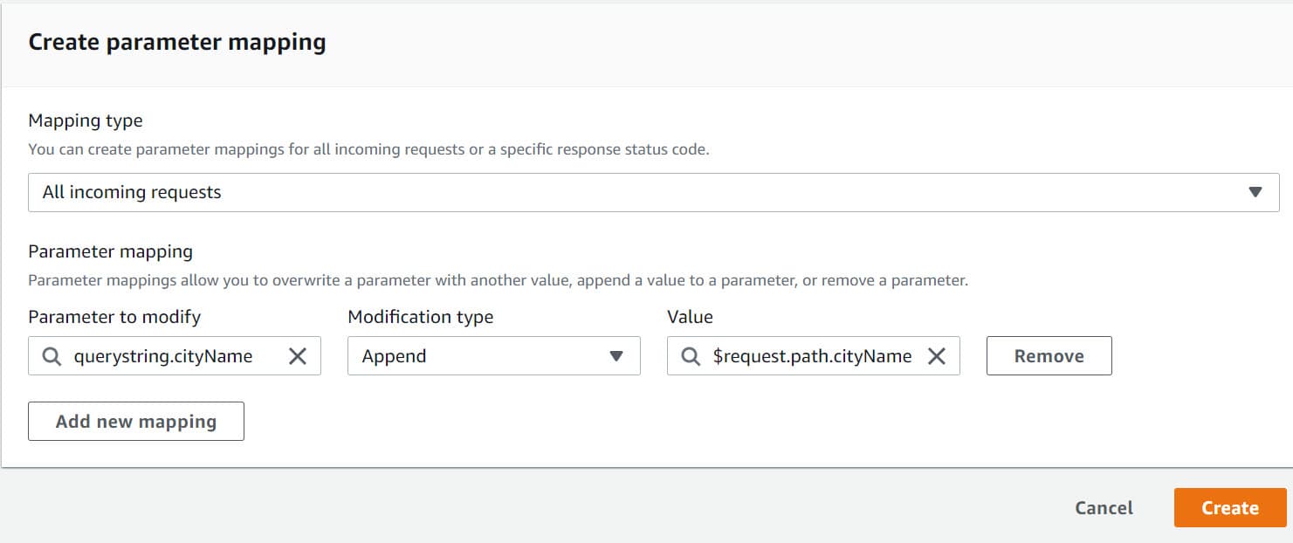Click the magnifier icon beside querystring.cityName

click(x=52, y=356)
